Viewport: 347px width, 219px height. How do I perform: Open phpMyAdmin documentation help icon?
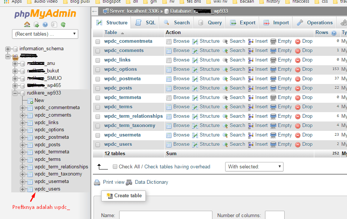(45, 24)
